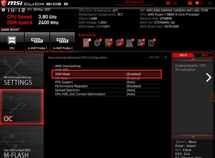The width and height of the screenshot is (215, 158).
Task: Click the MSI dragon shield logo
Action: (4, 3)
